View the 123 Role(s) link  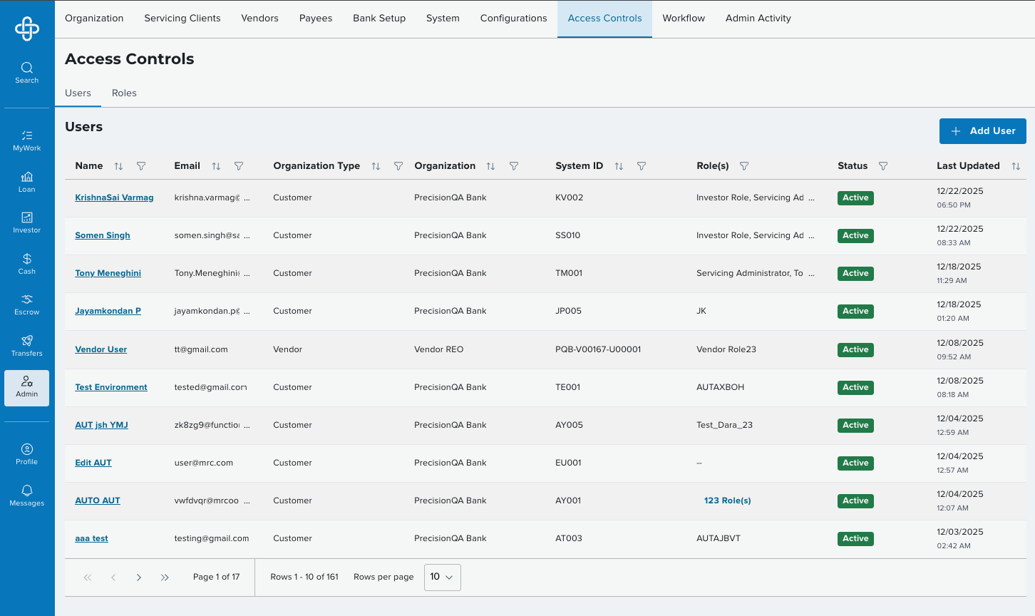point(727,500)
